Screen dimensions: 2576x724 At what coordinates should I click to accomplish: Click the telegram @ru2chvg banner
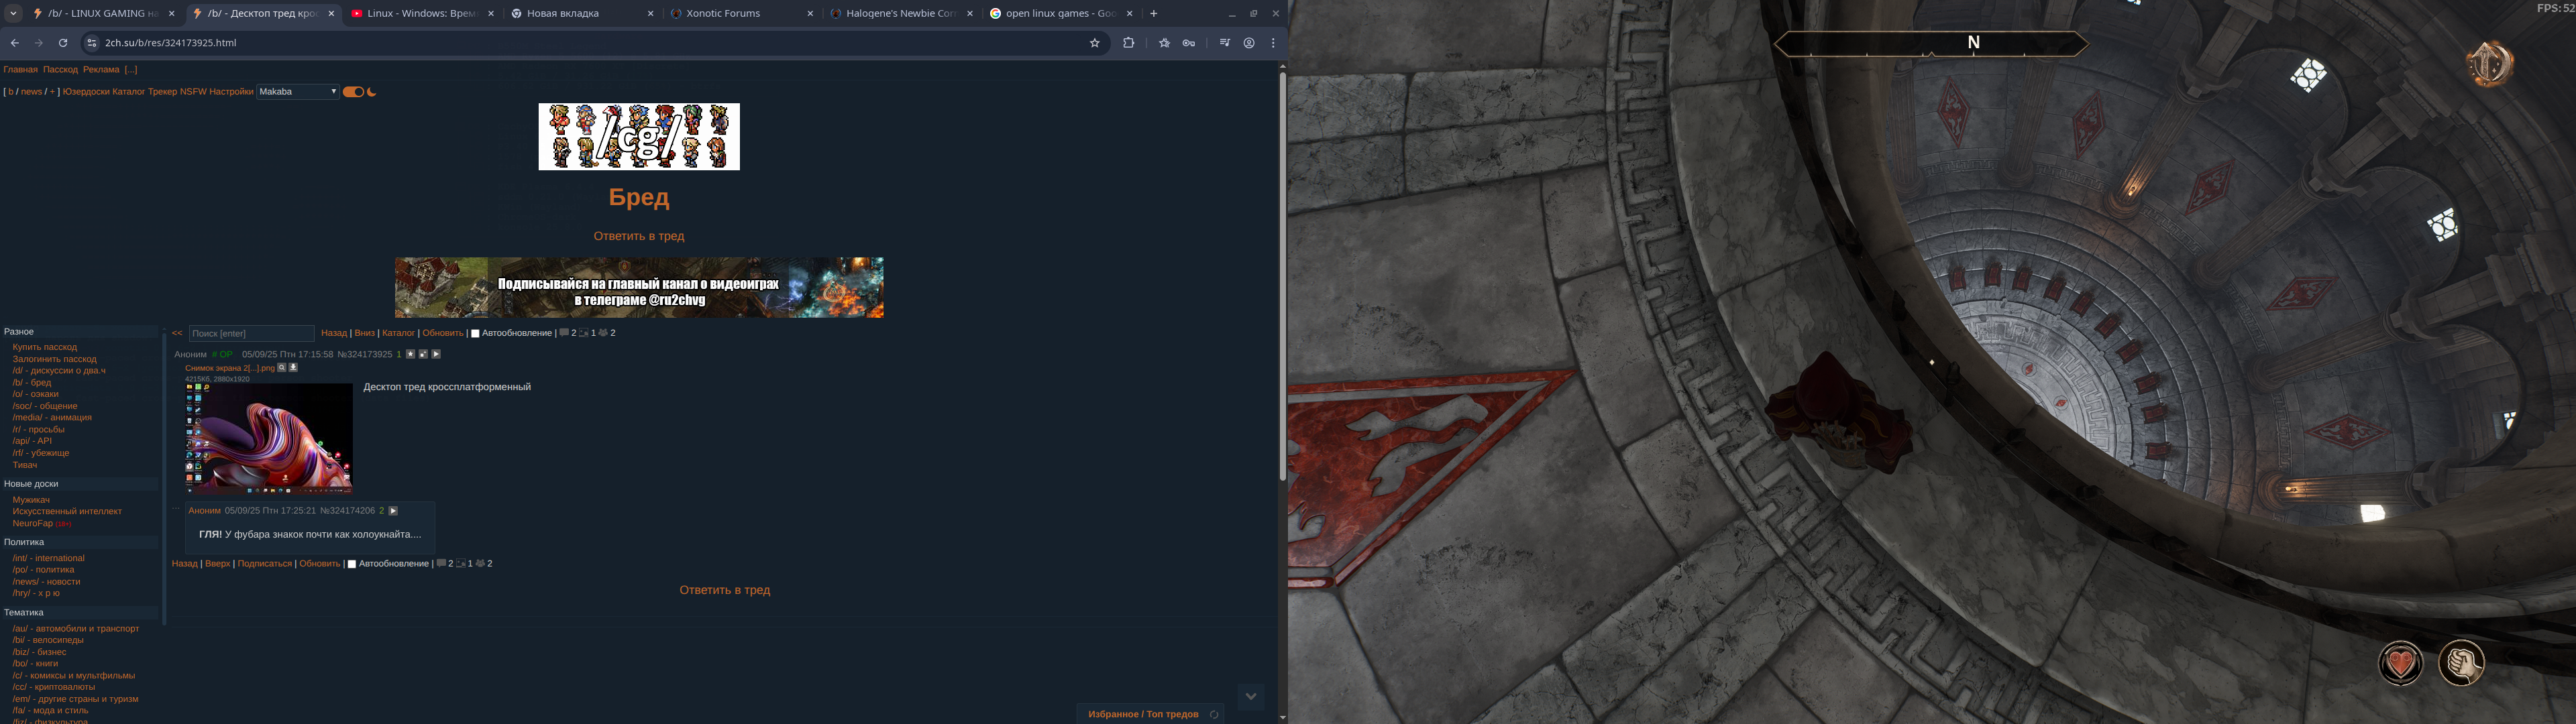[639, 288]
